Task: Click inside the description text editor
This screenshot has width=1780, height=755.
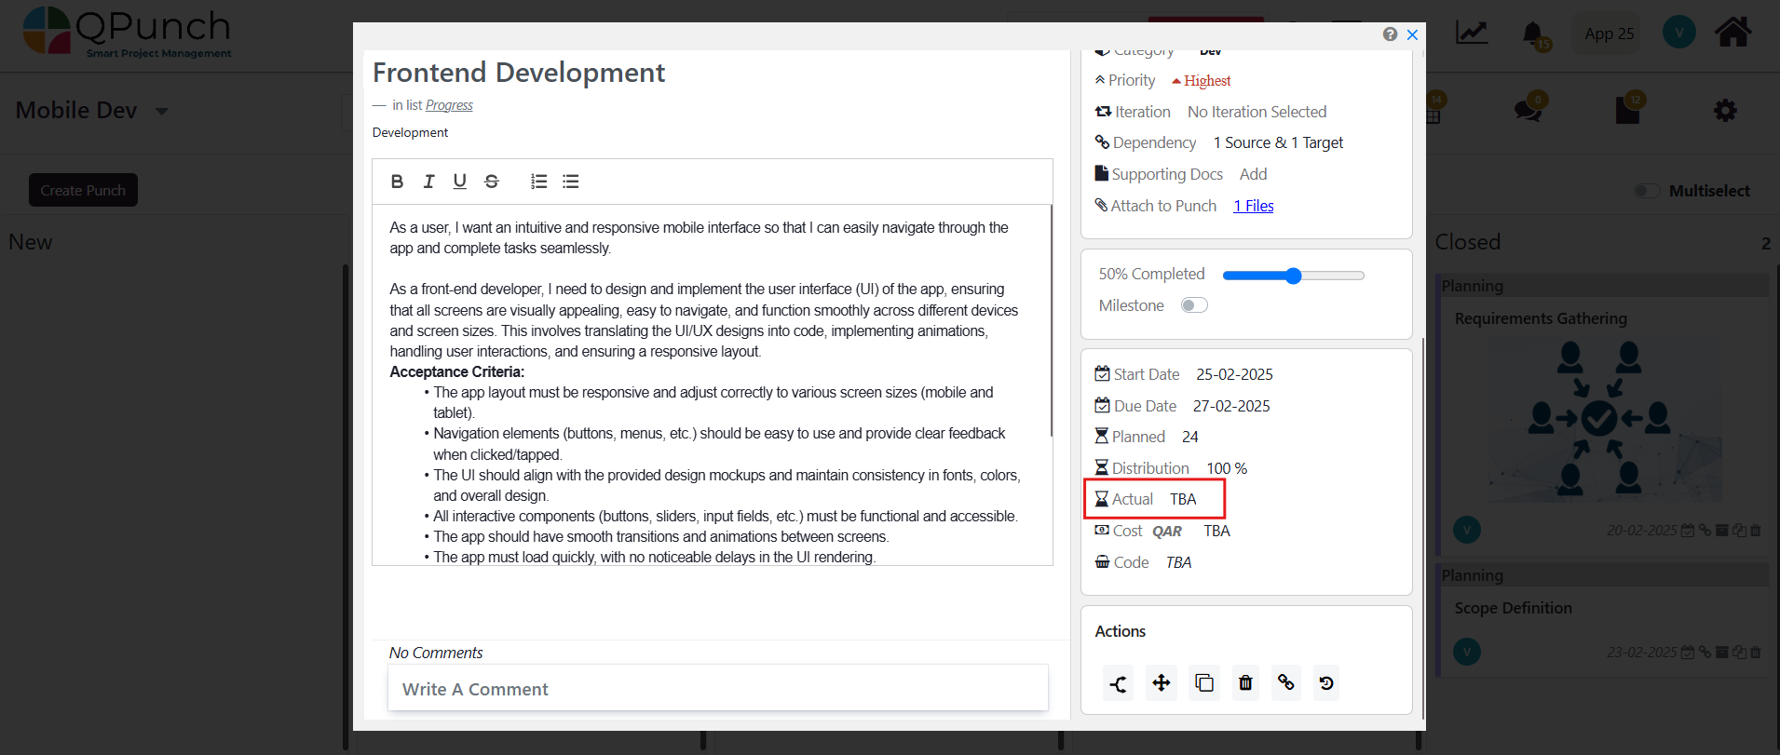Action: [x=711, y=384]
